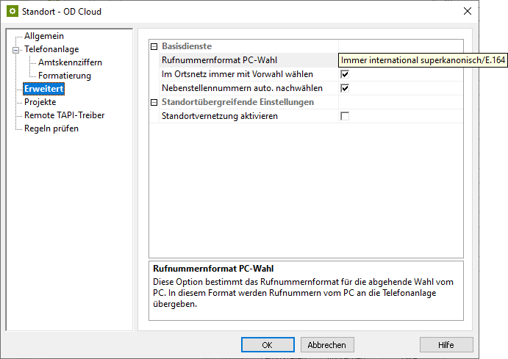Viewport: 508px width, 359px height.
Task: Confirm with the OK button
Action: (268, 344)
